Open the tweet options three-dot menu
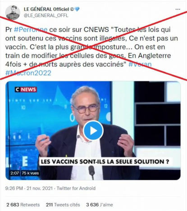Screen dimensions: 187x211 pos(178,9)
